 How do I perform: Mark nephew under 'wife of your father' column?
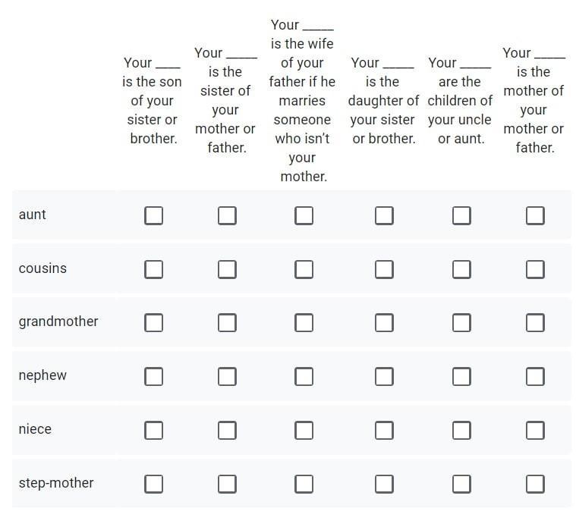pos(304,377)
